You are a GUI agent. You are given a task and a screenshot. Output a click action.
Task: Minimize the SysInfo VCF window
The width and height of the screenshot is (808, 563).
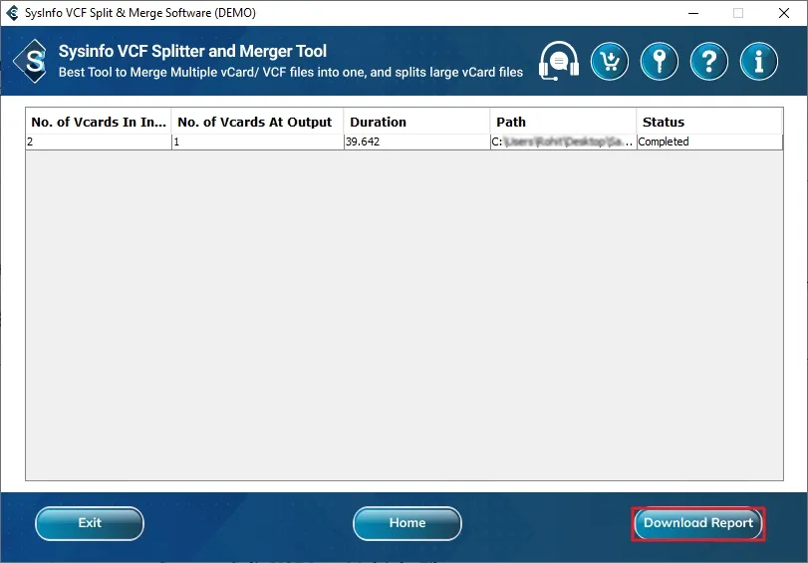tap(693, 13)
